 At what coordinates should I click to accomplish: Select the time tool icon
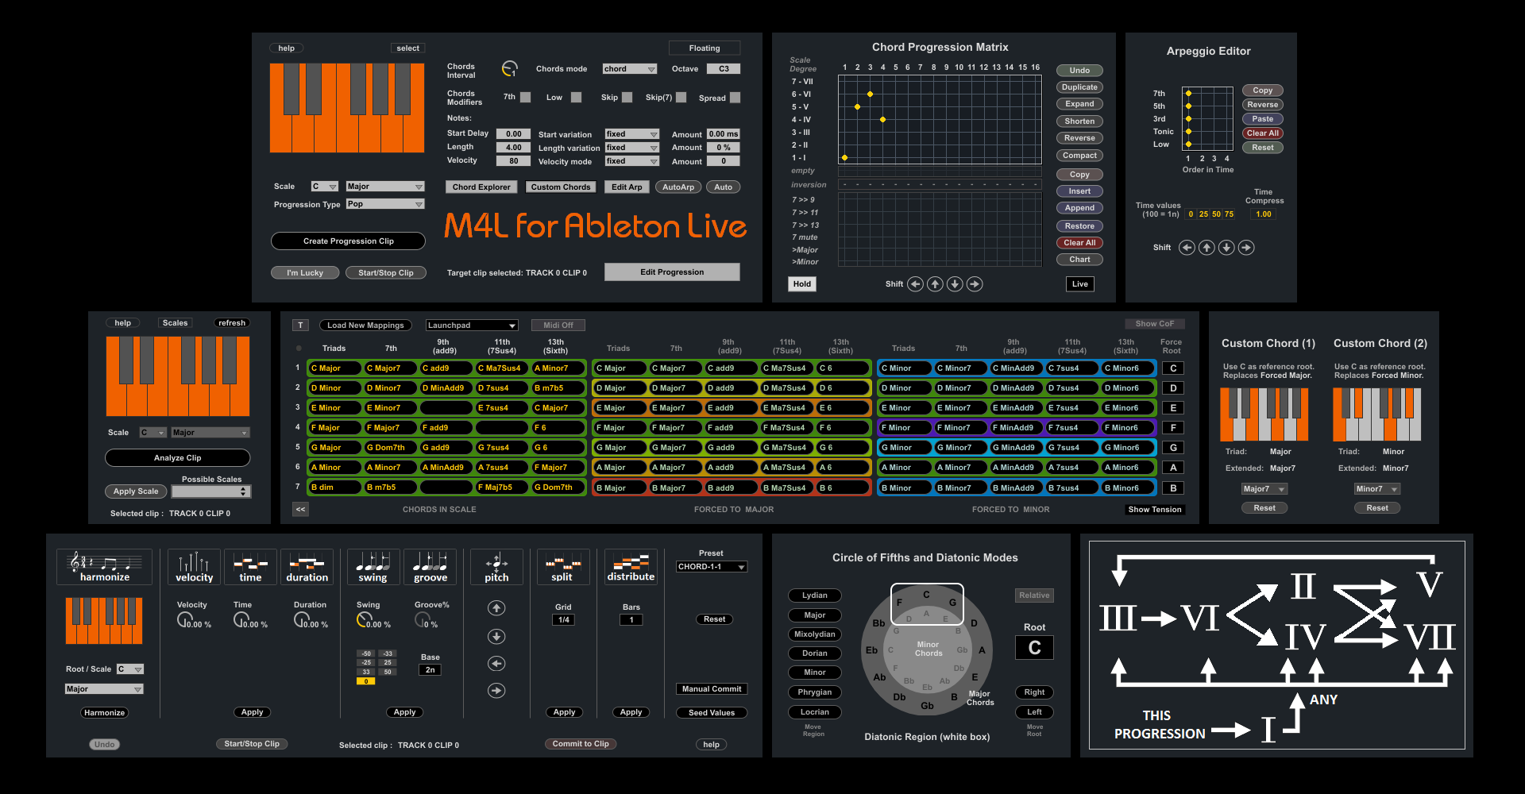click(250, 567)
